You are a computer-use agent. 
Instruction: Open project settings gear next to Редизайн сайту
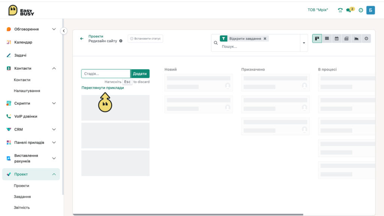pyautogui.click(x=121, y=41)
